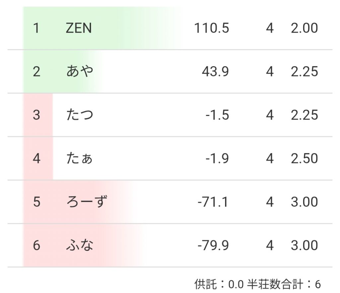340x293 pixels.
Task: Click rank number 1 in green row
Action: click(x=36, y=28)
